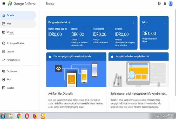Select Beranda in the sidebar
This screenshot has width=176, height=119.
pyautogui.click(x=10, y=15)
